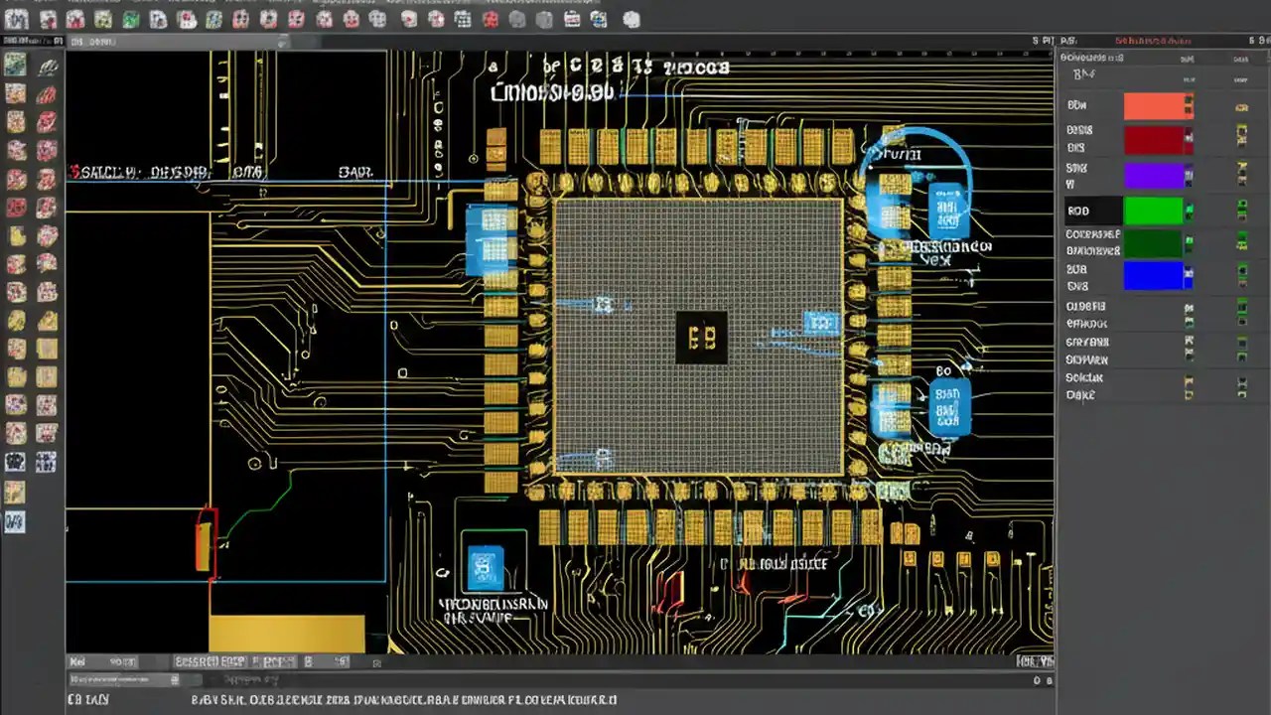Select the dark layer icon at the bottom of the left sidebar

[x=15, y=522]
